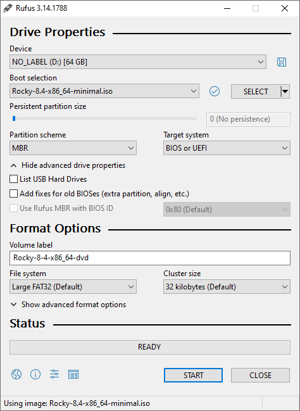Enable List USB Hard Drives checkbox
The height and width of the screenshot is (411, 300).
click(x=14, y=179)
